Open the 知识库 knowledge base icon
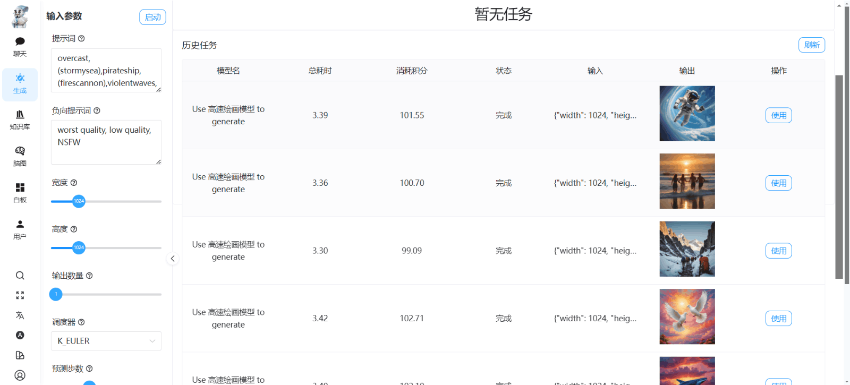 click(20, 119)
